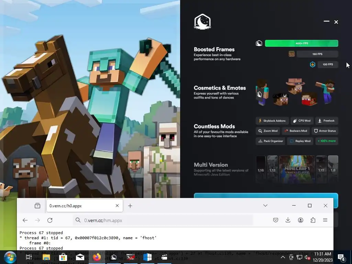352x264 pixels.
Task: Click the hexagon badge icon beside 100 FPS
Action: [312, 65]
